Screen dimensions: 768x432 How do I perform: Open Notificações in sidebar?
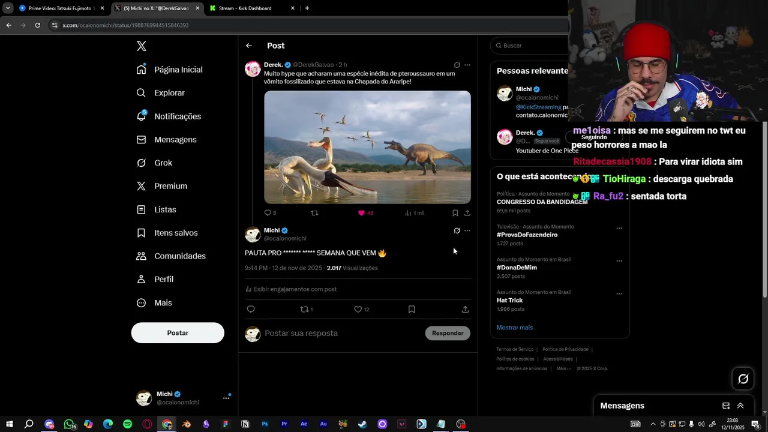point(169,116)
